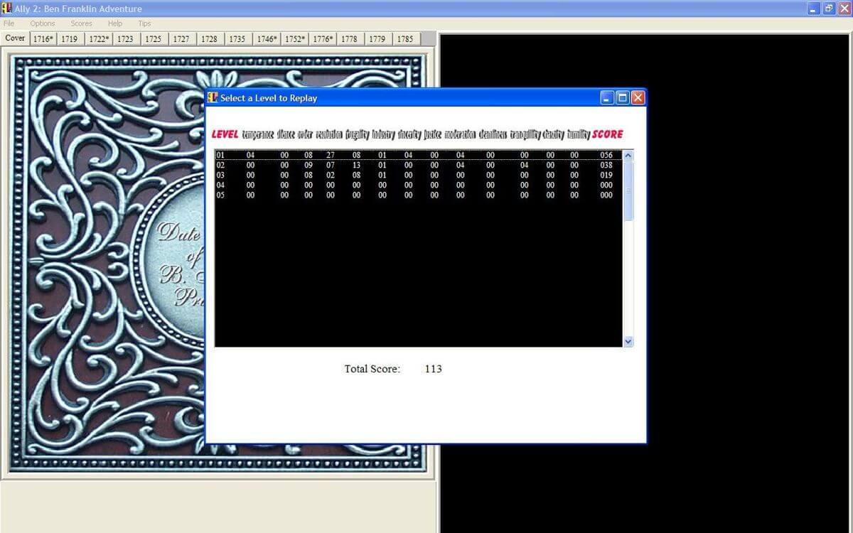This screenshot has width=853, height=533.
Task: Choose level 03 row in the replay list
Action: (x=419, y=175)
